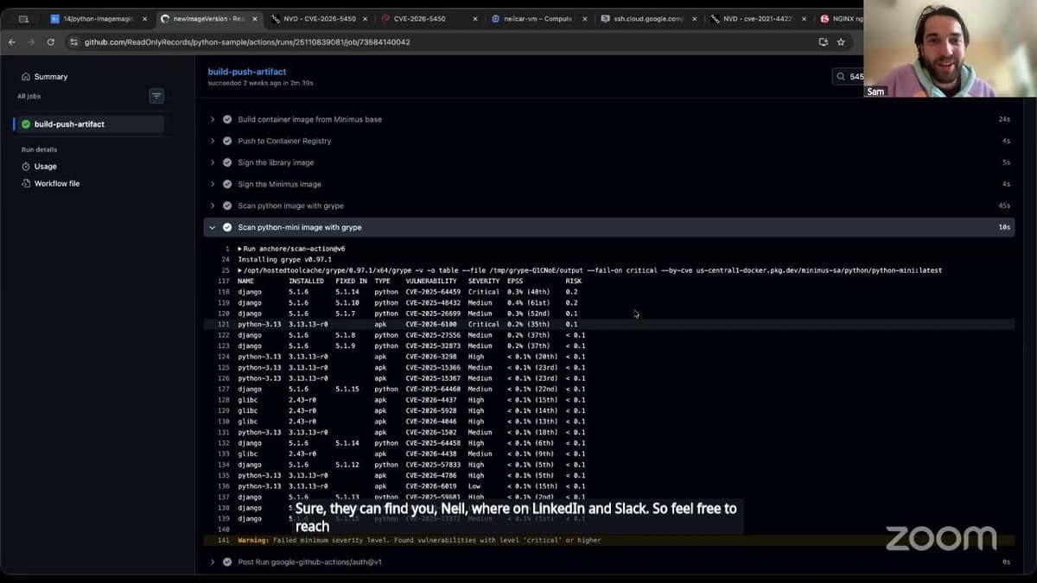The image size is (1037, 583).
Task: Switch to neilcar-vm Compute tab
Action: pyautogui.click(x=538, y=18)
